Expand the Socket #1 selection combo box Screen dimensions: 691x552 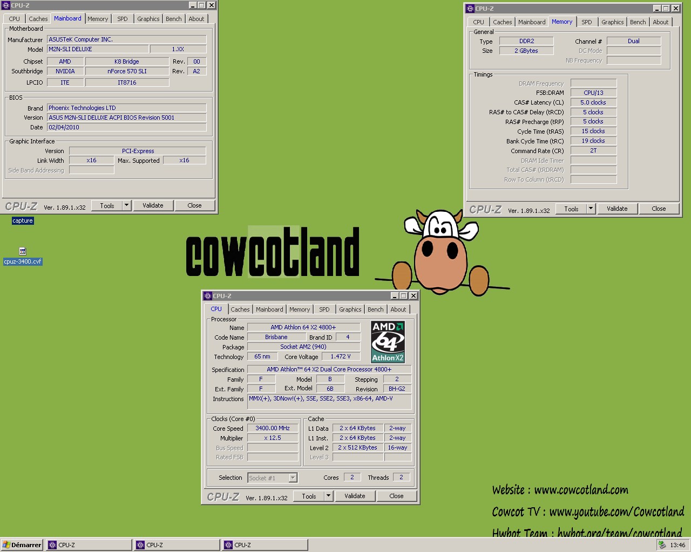pyautogui.click(x=293, y=478)
